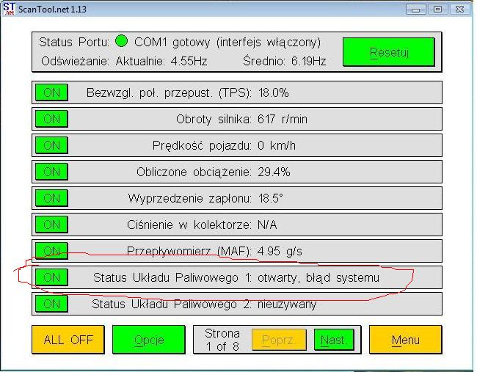The image size is (477, 372).
Task: Click the Strona 1 of 8 page indicator
Action: 221,340
